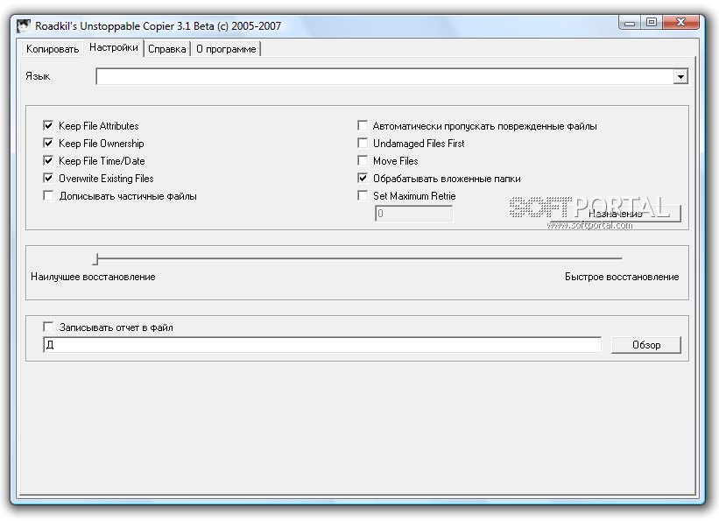Click the Обзор browse button

[646, 345]
